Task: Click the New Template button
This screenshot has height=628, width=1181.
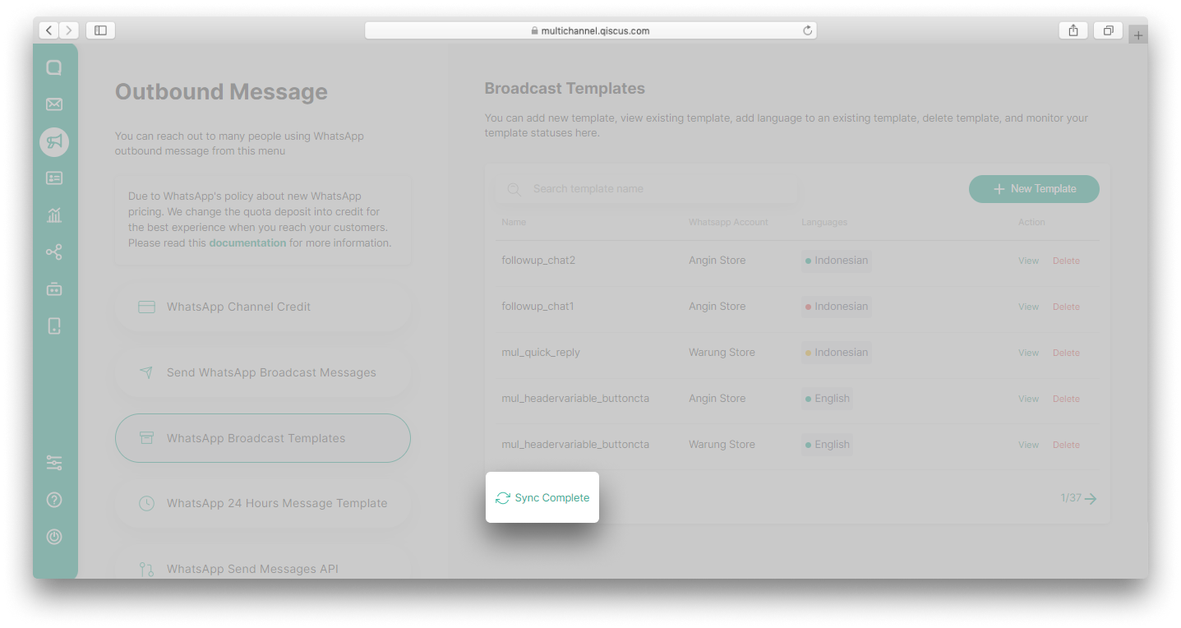Action: [x=1034, y=189]
